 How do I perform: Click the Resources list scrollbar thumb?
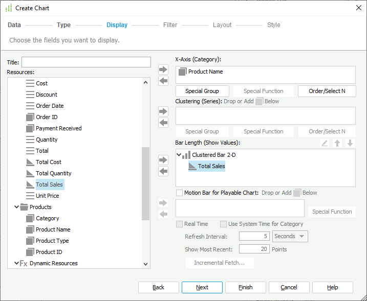click(145, 183)
